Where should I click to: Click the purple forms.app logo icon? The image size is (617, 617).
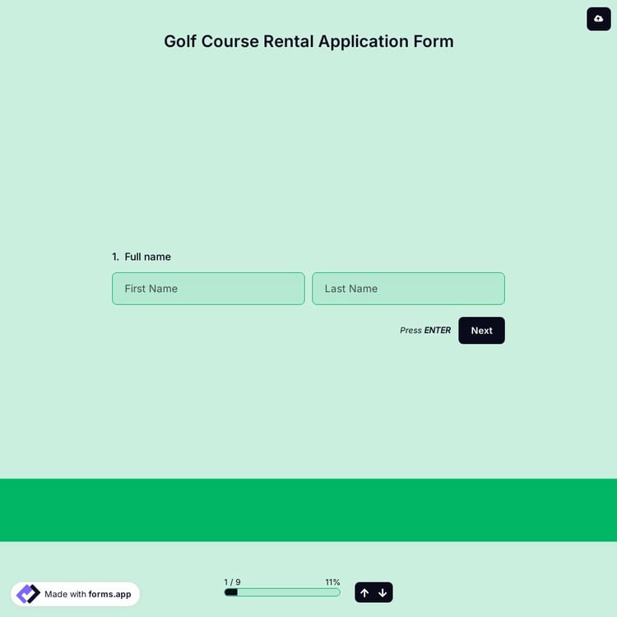28,594
